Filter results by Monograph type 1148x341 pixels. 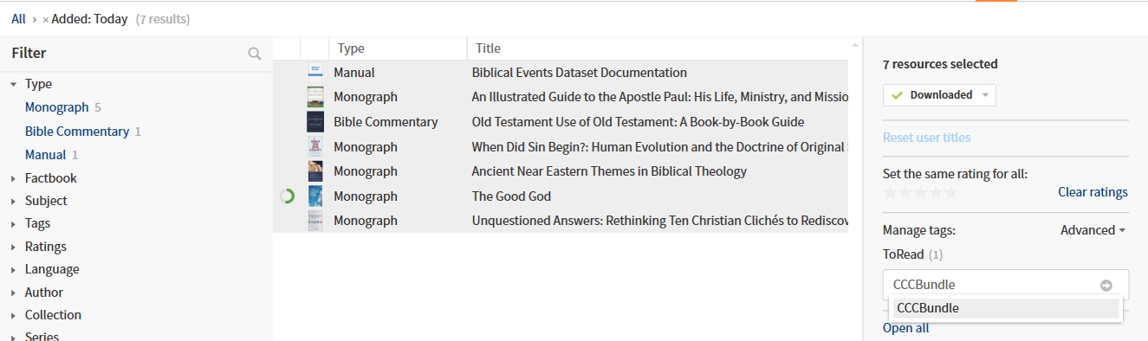(x=57, y=107)
